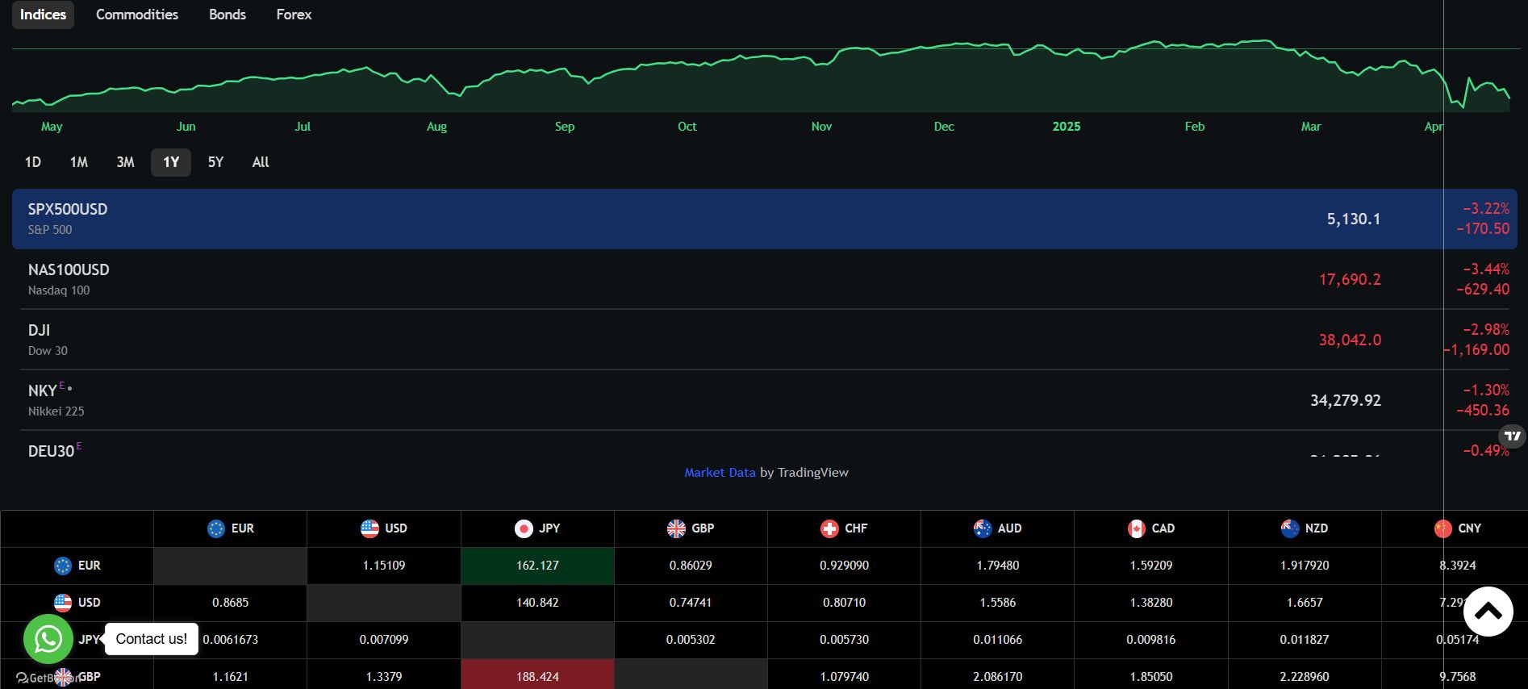Open the Bonds tab
This screenshot has width=1528, height=689.
[228, 15]
